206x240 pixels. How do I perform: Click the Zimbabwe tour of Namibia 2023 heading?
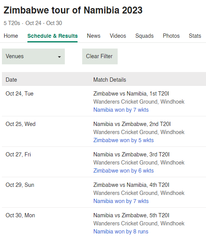pos(73,10)
